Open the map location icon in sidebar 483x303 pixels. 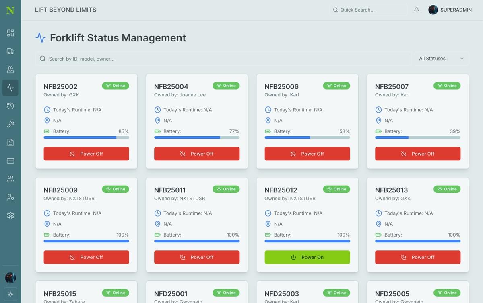coord(10,70)
